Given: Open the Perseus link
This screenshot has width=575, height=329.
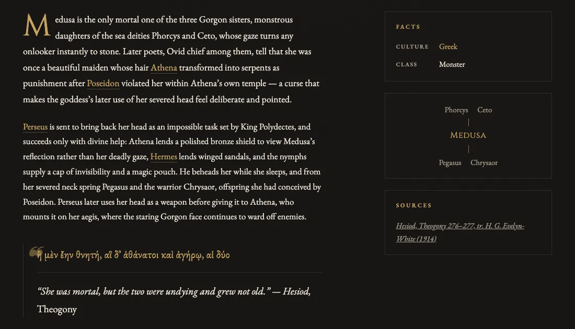Looking at the screenshot, I should point(35,127).
